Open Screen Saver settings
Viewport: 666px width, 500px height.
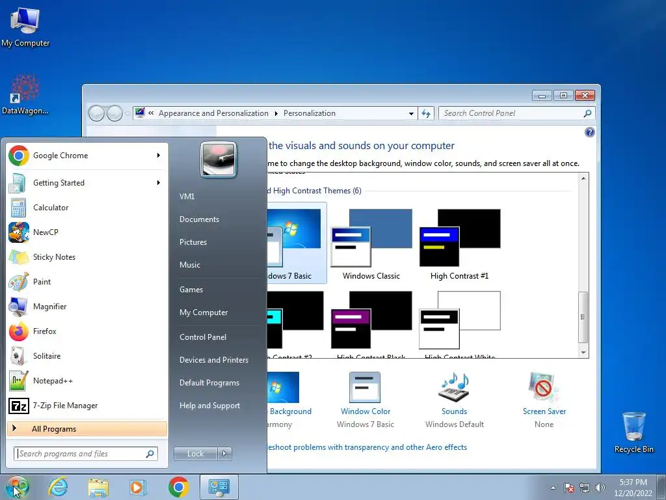544,411
